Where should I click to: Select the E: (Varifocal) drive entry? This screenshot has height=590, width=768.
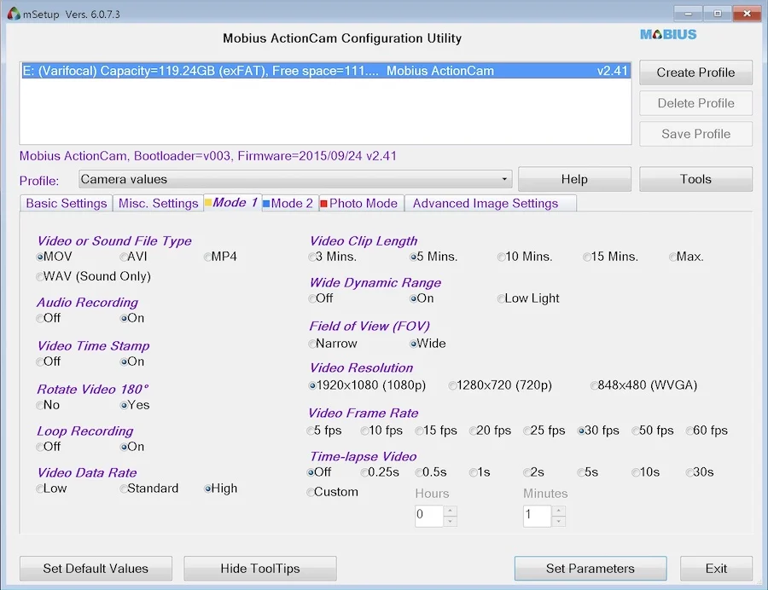click(325, 71)
